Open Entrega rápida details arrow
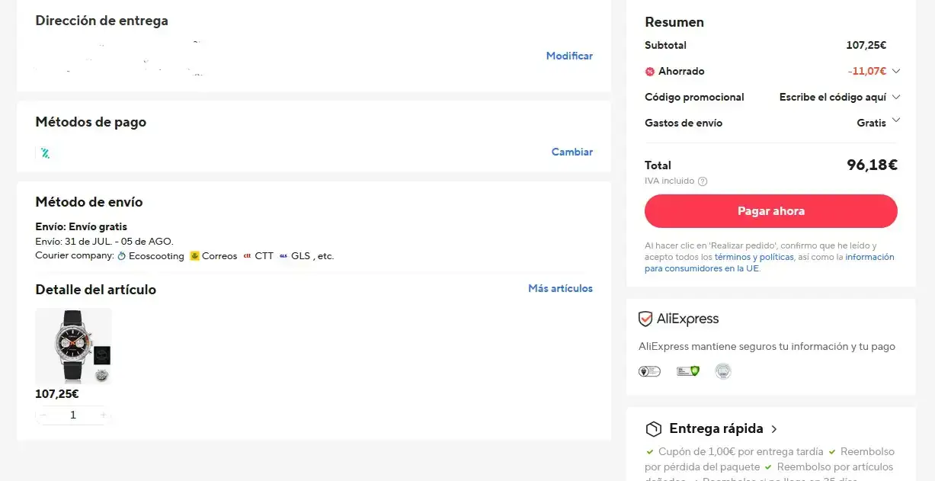This screenshot has height=481, width=935. 774,429
